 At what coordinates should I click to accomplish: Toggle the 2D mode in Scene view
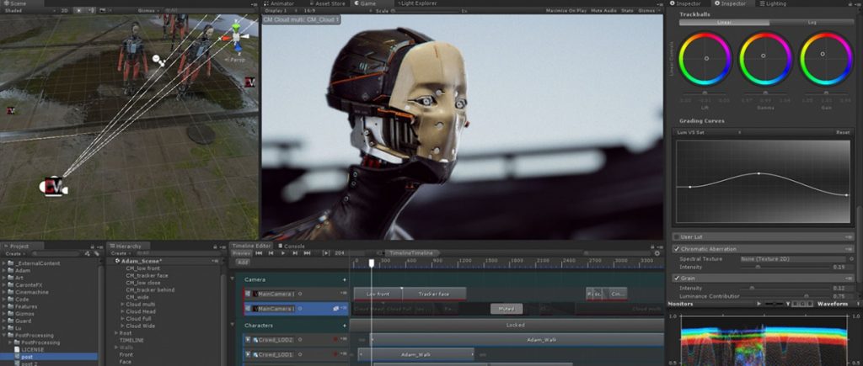64,10
